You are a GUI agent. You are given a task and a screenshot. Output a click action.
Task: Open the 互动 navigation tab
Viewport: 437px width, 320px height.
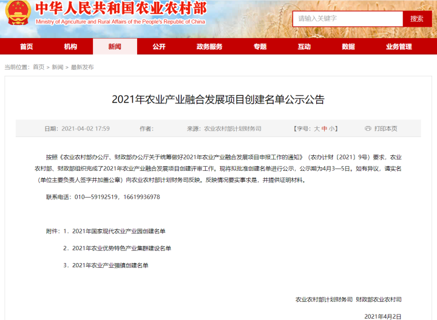tap(304, 47)
